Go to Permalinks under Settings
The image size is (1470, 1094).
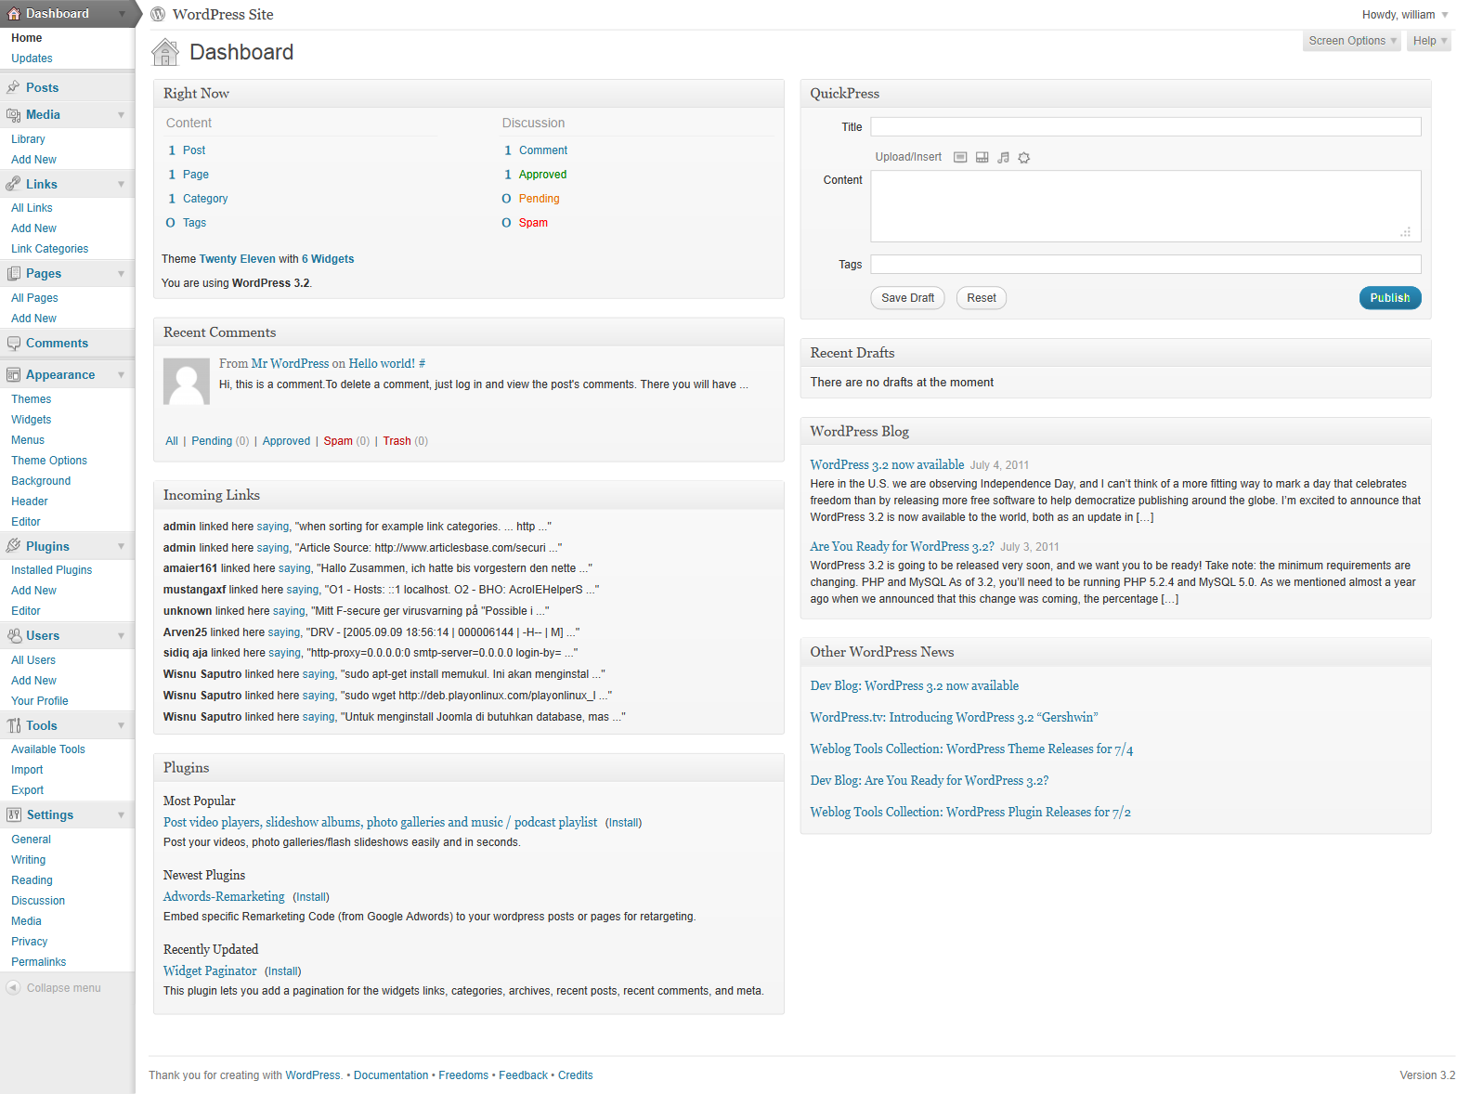[39, 962]
